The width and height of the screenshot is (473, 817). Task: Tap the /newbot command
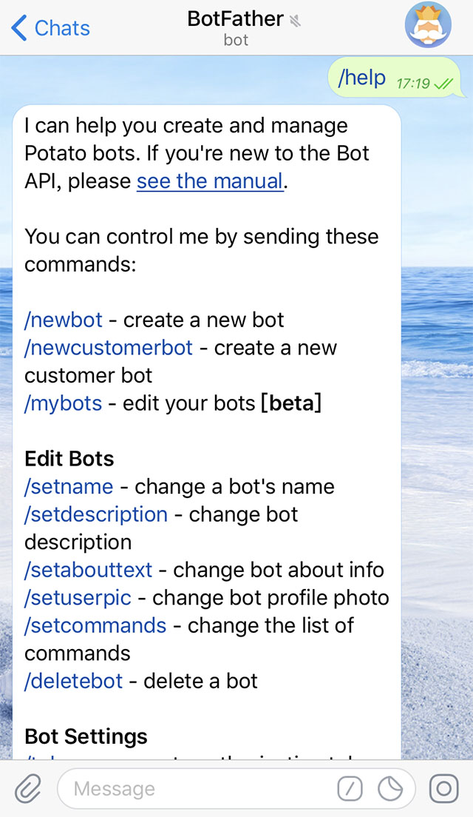coord(66,320)
